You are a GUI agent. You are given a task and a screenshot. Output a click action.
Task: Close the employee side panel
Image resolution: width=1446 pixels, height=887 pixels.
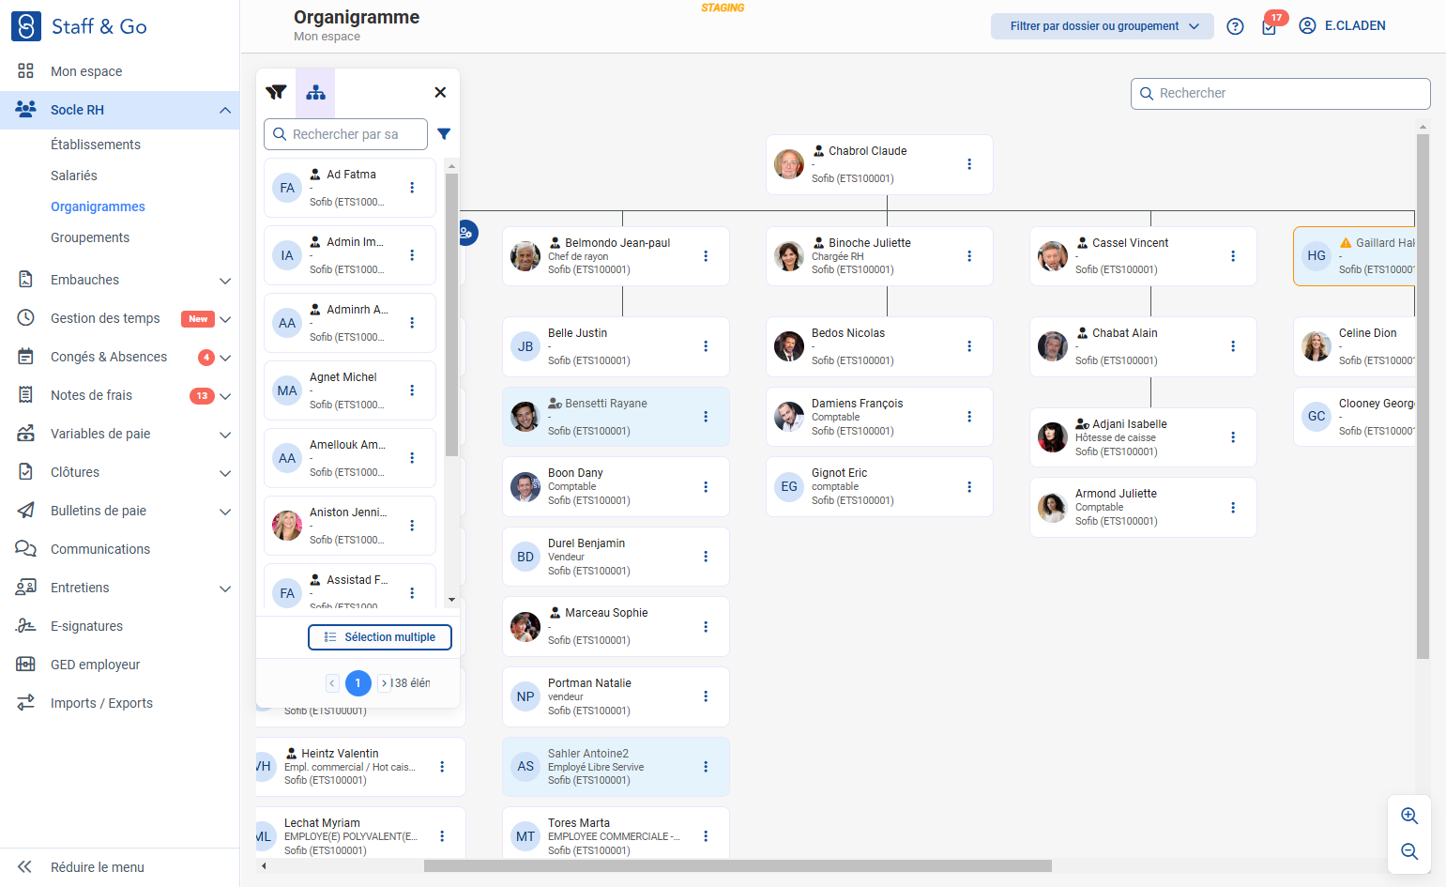[x=440, y=92]
